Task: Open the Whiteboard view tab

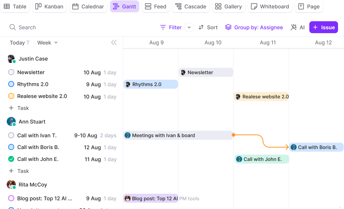Action: [270, 6]
